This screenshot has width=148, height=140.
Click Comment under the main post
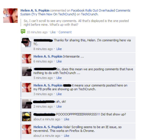[x=65, y=32]
